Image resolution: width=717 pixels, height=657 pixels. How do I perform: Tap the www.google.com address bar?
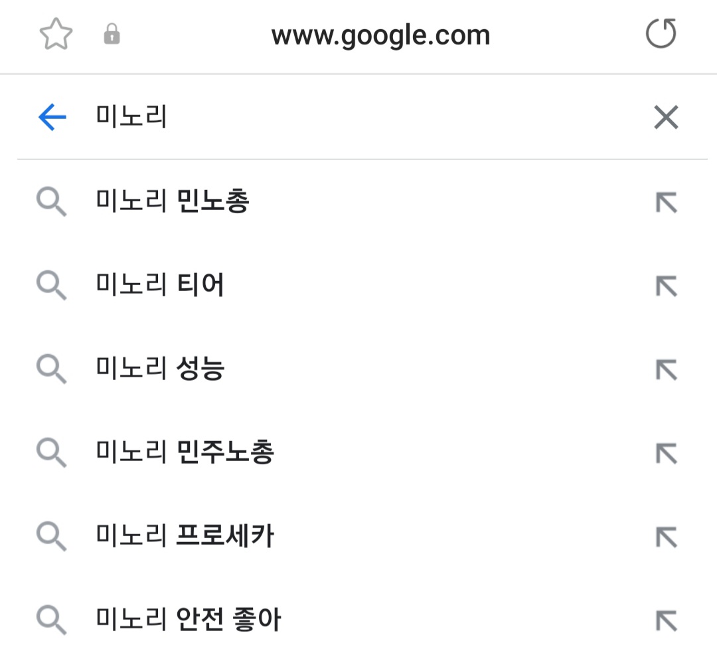tap(380, 35)
